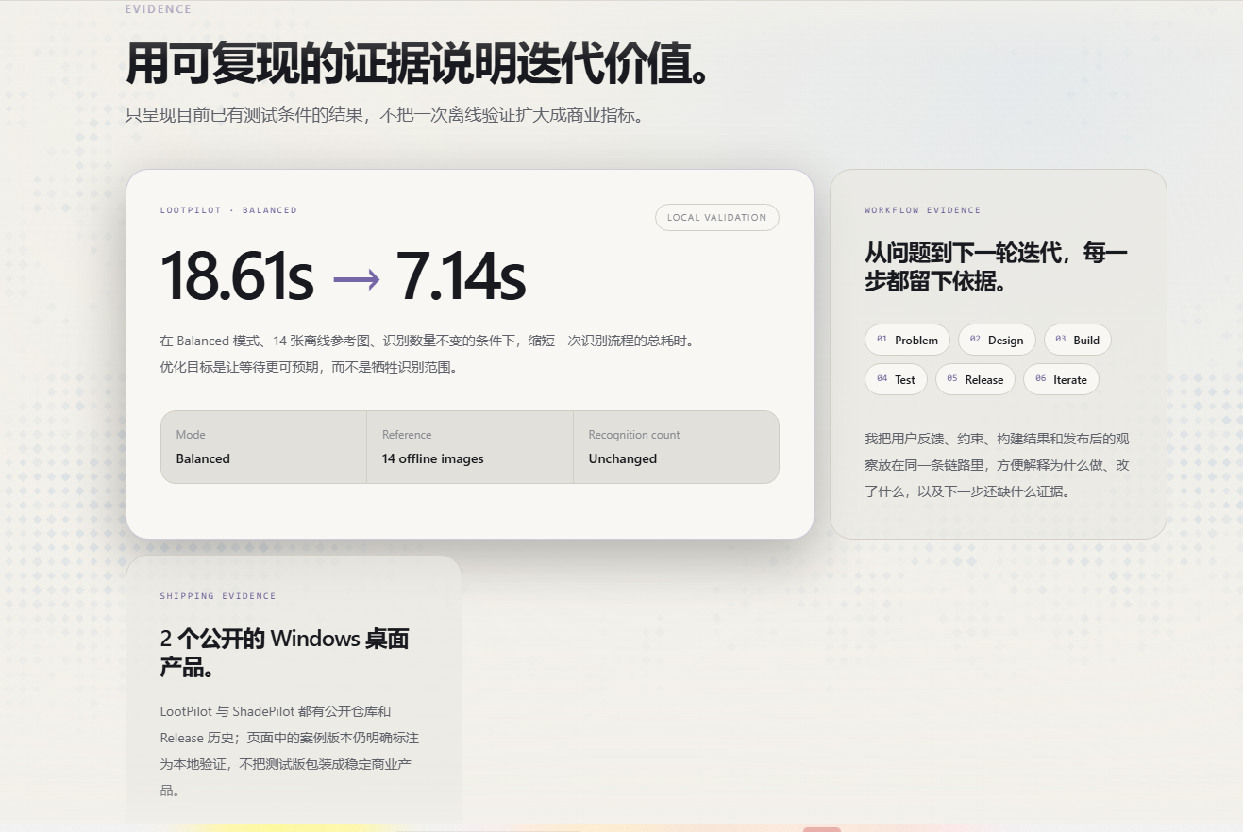Click the heading 2 个公开的 Windows 桌面产品

(x=285, y=653)
